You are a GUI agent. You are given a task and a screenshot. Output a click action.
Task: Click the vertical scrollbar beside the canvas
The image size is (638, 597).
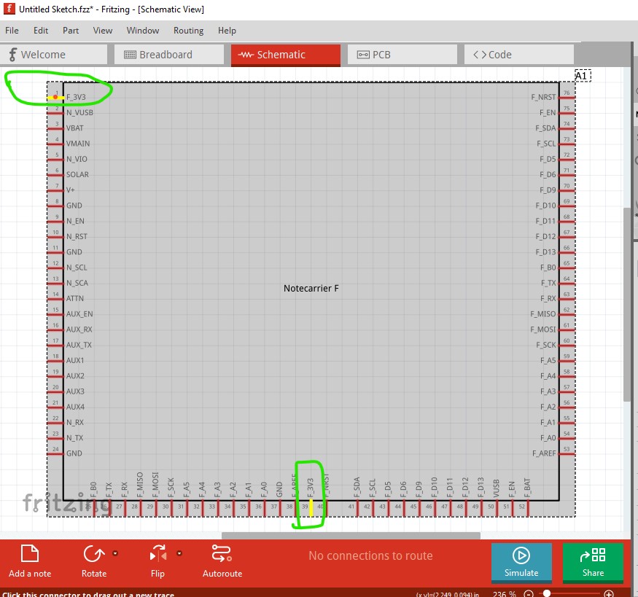pos(627,305)
